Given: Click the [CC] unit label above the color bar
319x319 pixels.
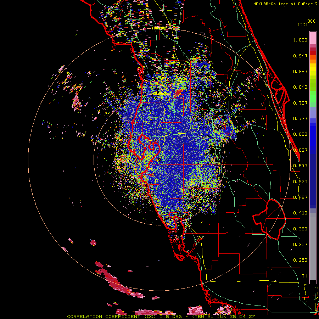Looking at the screenshot, I should point(302,24).
